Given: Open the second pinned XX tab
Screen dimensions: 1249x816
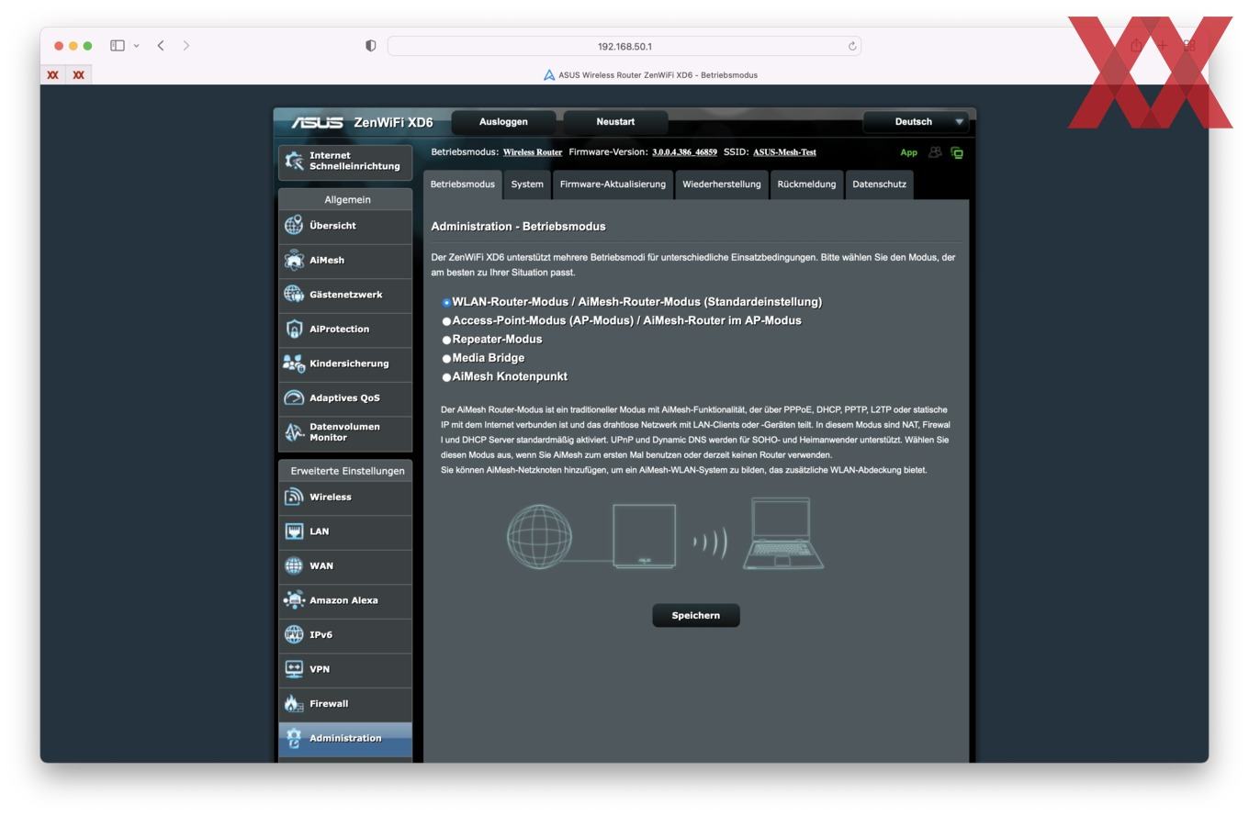Looking at the screenshot, I should coord(79,75).
